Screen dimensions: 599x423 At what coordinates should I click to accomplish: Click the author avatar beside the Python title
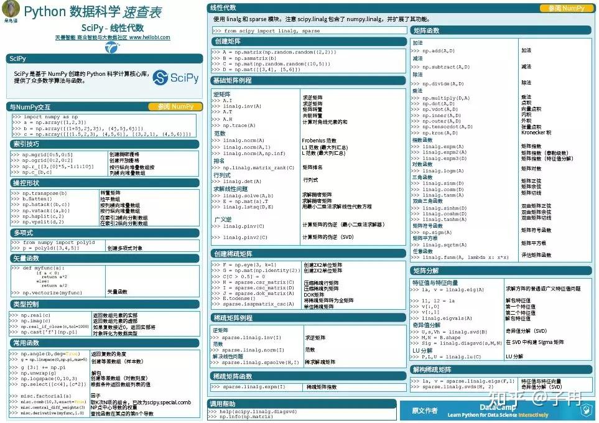tap(11, 9)
